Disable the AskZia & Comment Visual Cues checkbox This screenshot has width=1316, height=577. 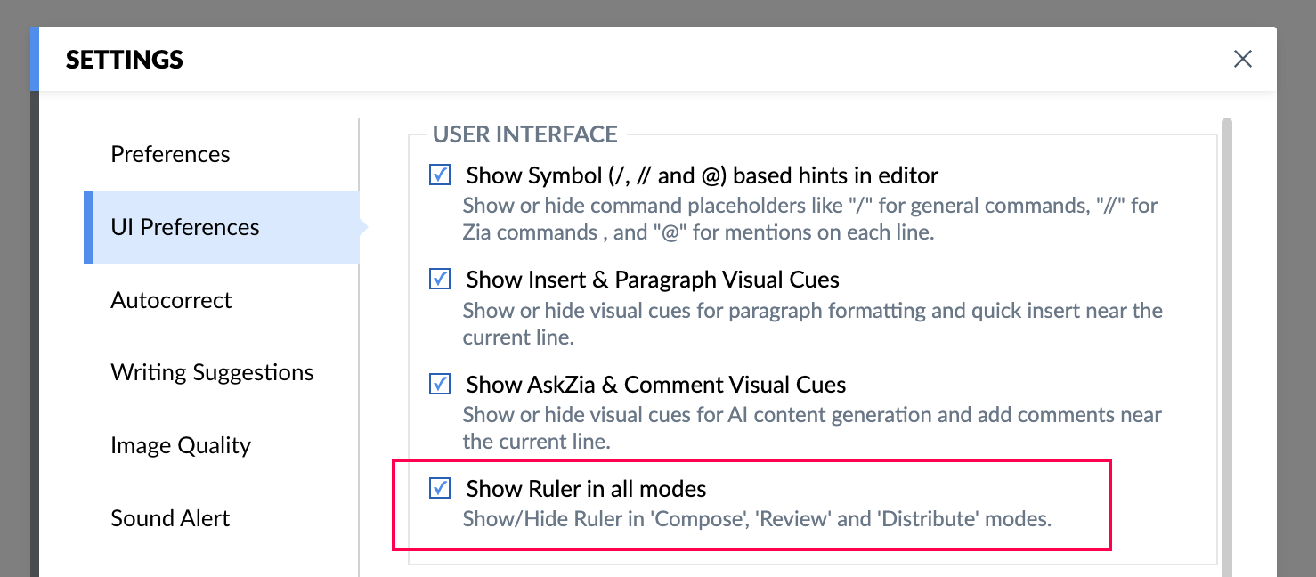[x=440, y=385]
